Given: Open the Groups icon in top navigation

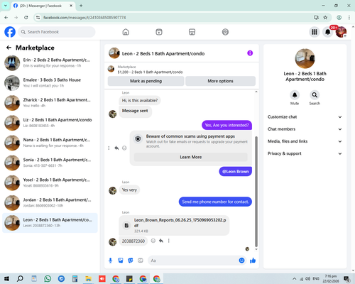Looking at the screenshot, I should pyautogui.click(x=225, y=32).
